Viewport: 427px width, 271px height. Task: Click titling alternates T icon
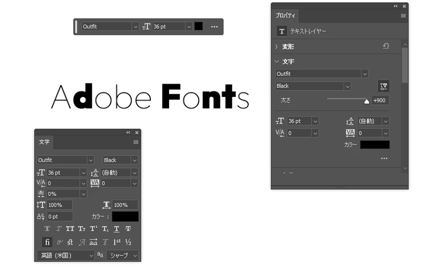coord(105,242)
